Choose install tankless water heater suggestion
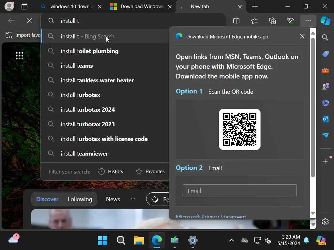Viewport: 334px width, 250px height. 105,80
